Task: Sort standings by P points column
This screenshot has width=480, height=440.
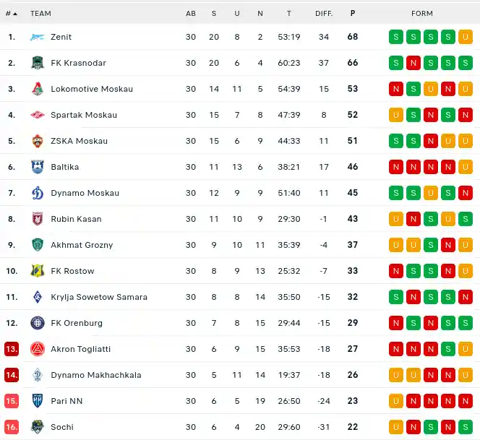Action: click(x=353, y=13)
